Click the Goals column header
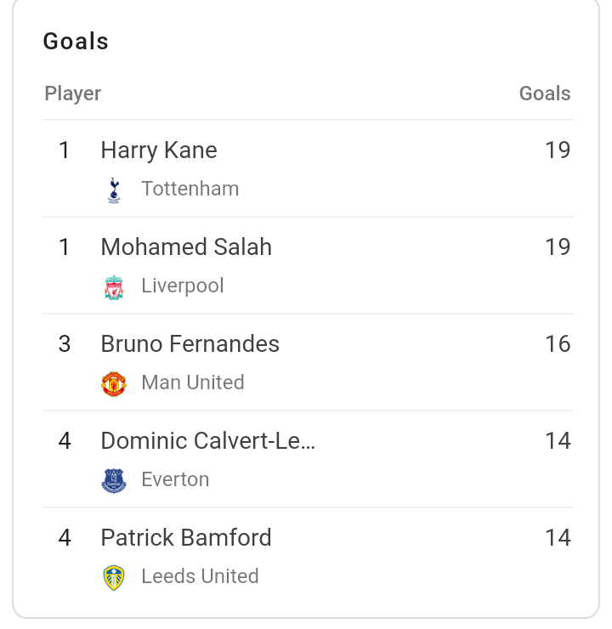 (545, 93)
